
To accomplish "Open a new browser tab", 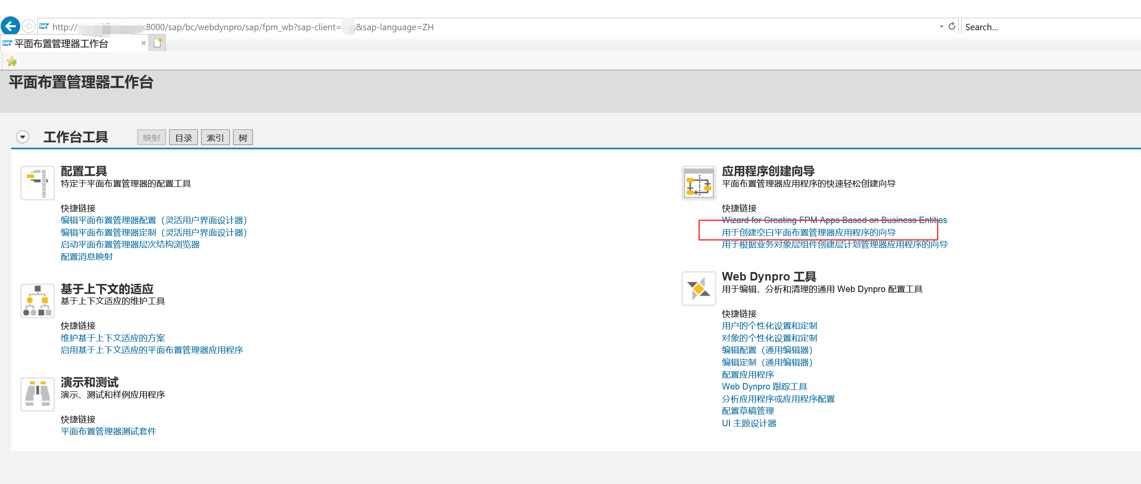I will (157, 43).
